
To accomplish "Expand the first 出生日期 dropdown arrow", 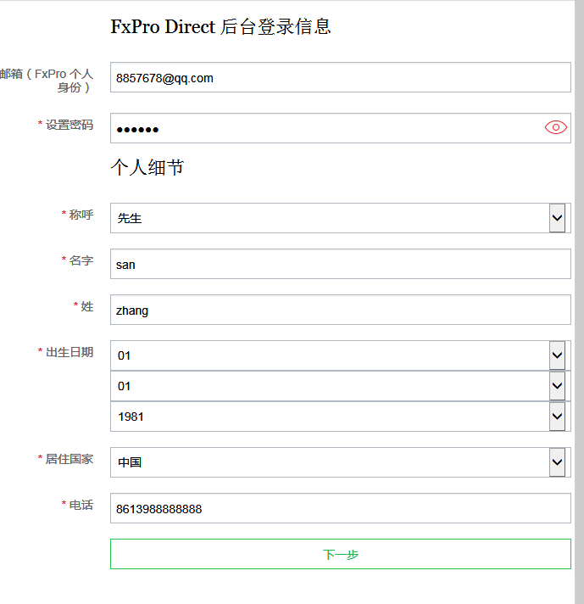I will 557,355.
